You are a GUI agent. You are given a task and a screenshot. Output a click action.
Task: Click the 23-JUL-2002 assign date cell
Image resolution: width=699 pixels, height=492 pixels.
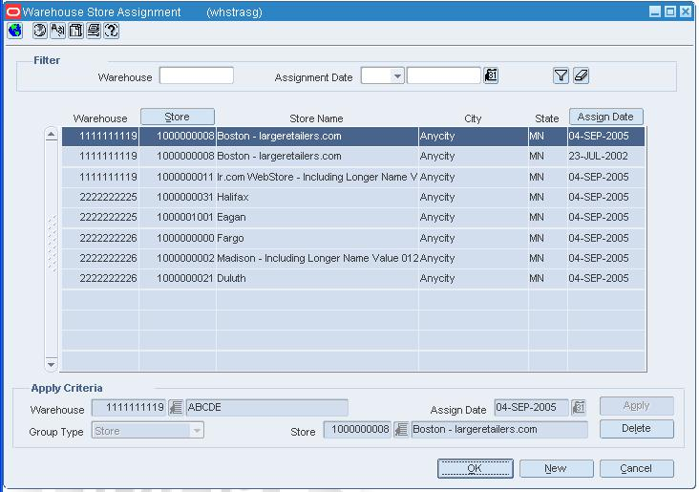[605, 157]
